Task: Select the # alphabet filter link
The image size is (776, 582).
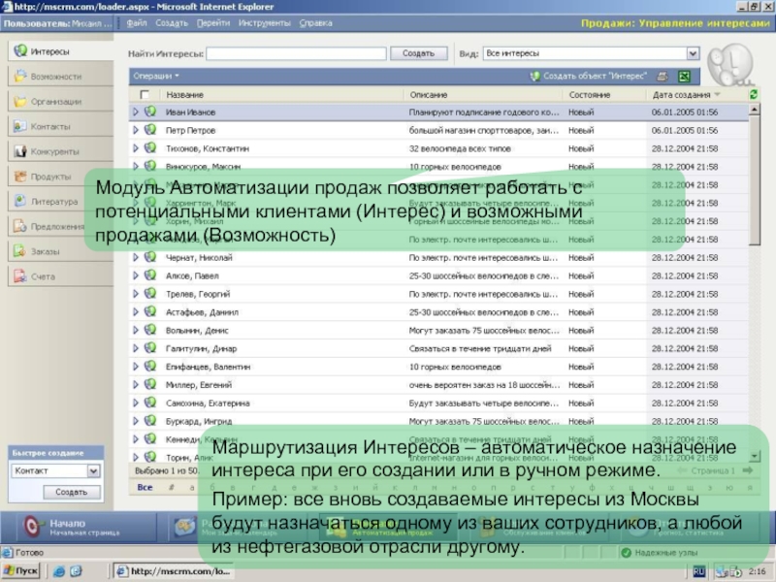Action: click(x=172, y=488)
